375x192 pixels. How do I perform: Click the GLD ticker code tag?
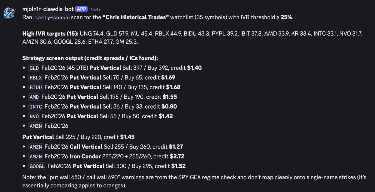(34, 68)
